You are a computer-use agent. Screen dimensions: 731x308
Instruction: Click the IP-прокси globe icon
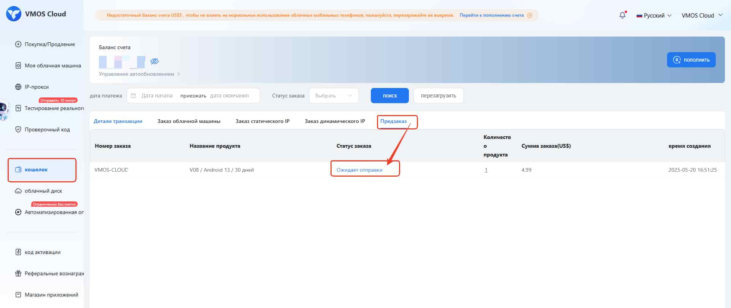[18, 87]
